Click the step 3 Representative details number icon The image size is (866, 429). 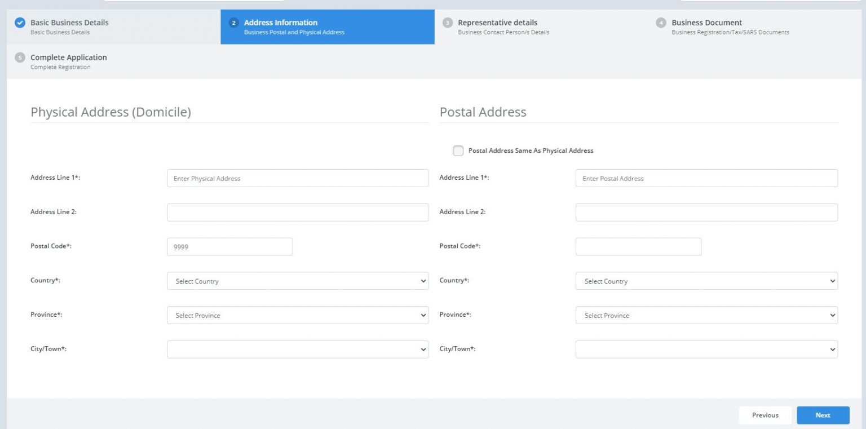(x=447, y=23)
